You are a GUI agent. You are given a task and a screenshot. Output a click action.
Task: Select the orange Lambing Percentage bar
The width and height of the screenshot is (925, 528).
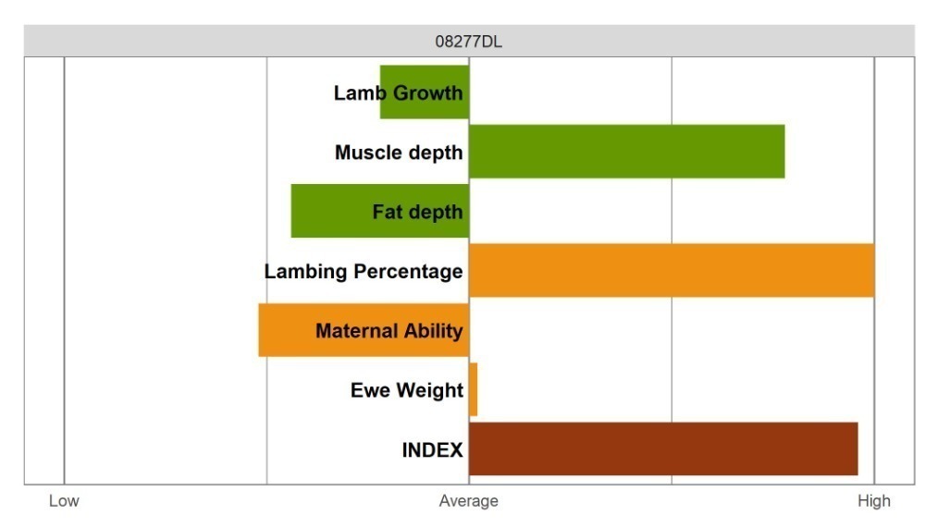pos(671,271)
